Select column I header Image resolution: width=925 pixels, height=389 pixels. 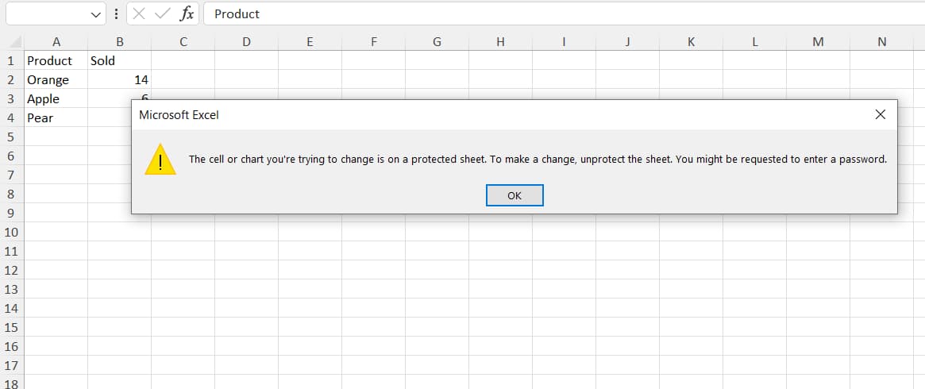564,42
